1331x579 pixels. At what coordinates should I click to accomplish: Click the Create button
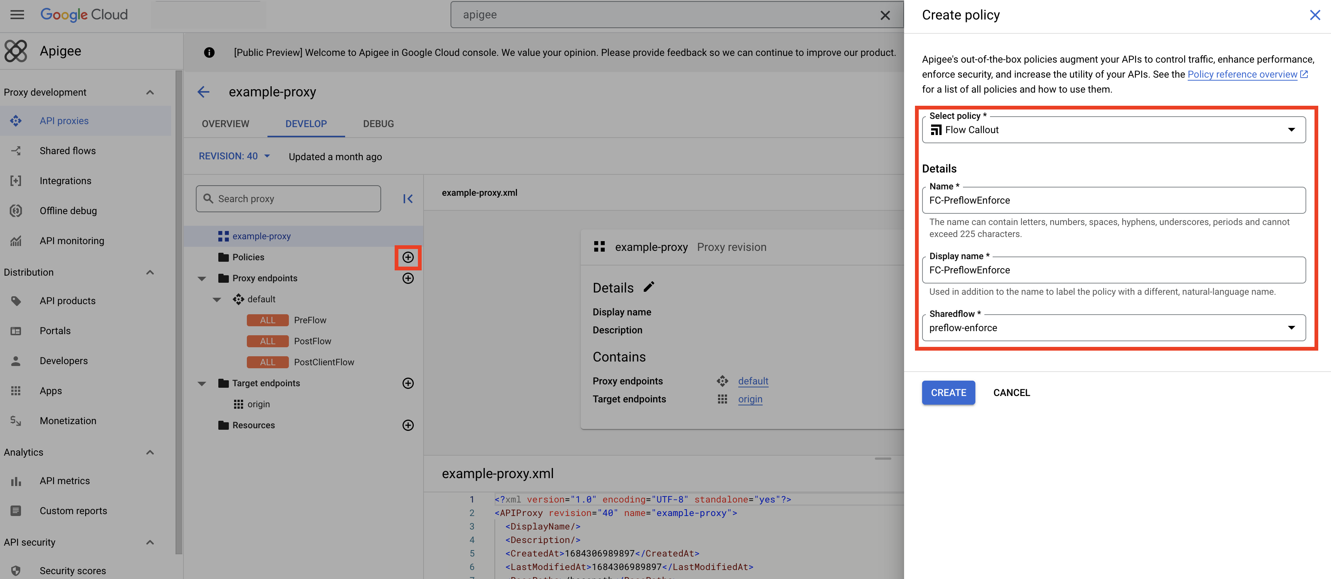pos(948,393)
